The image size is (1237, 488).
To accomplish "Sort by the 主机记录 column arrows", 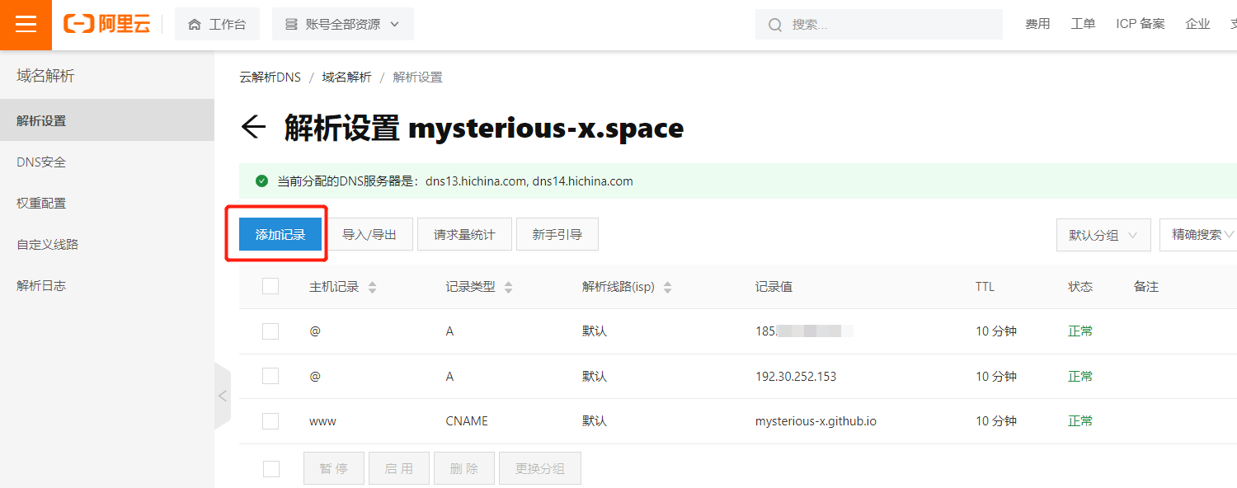I will (372, 287).
